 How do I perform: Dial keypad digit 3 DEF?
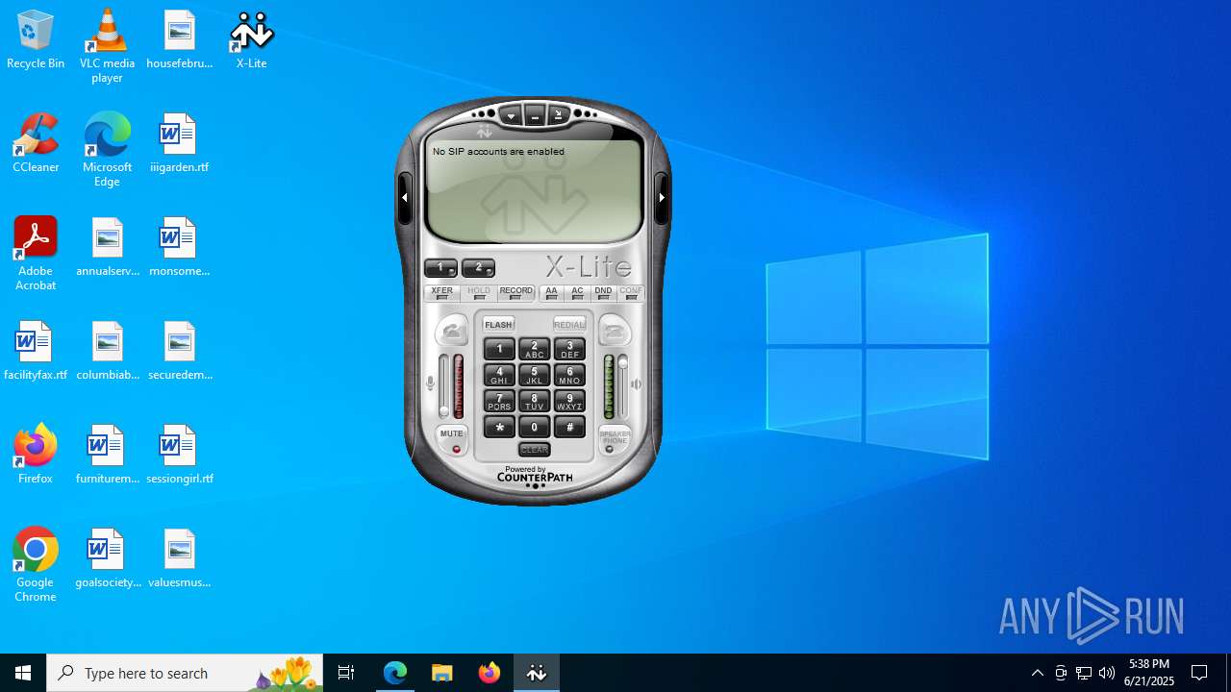pos(569,349)
